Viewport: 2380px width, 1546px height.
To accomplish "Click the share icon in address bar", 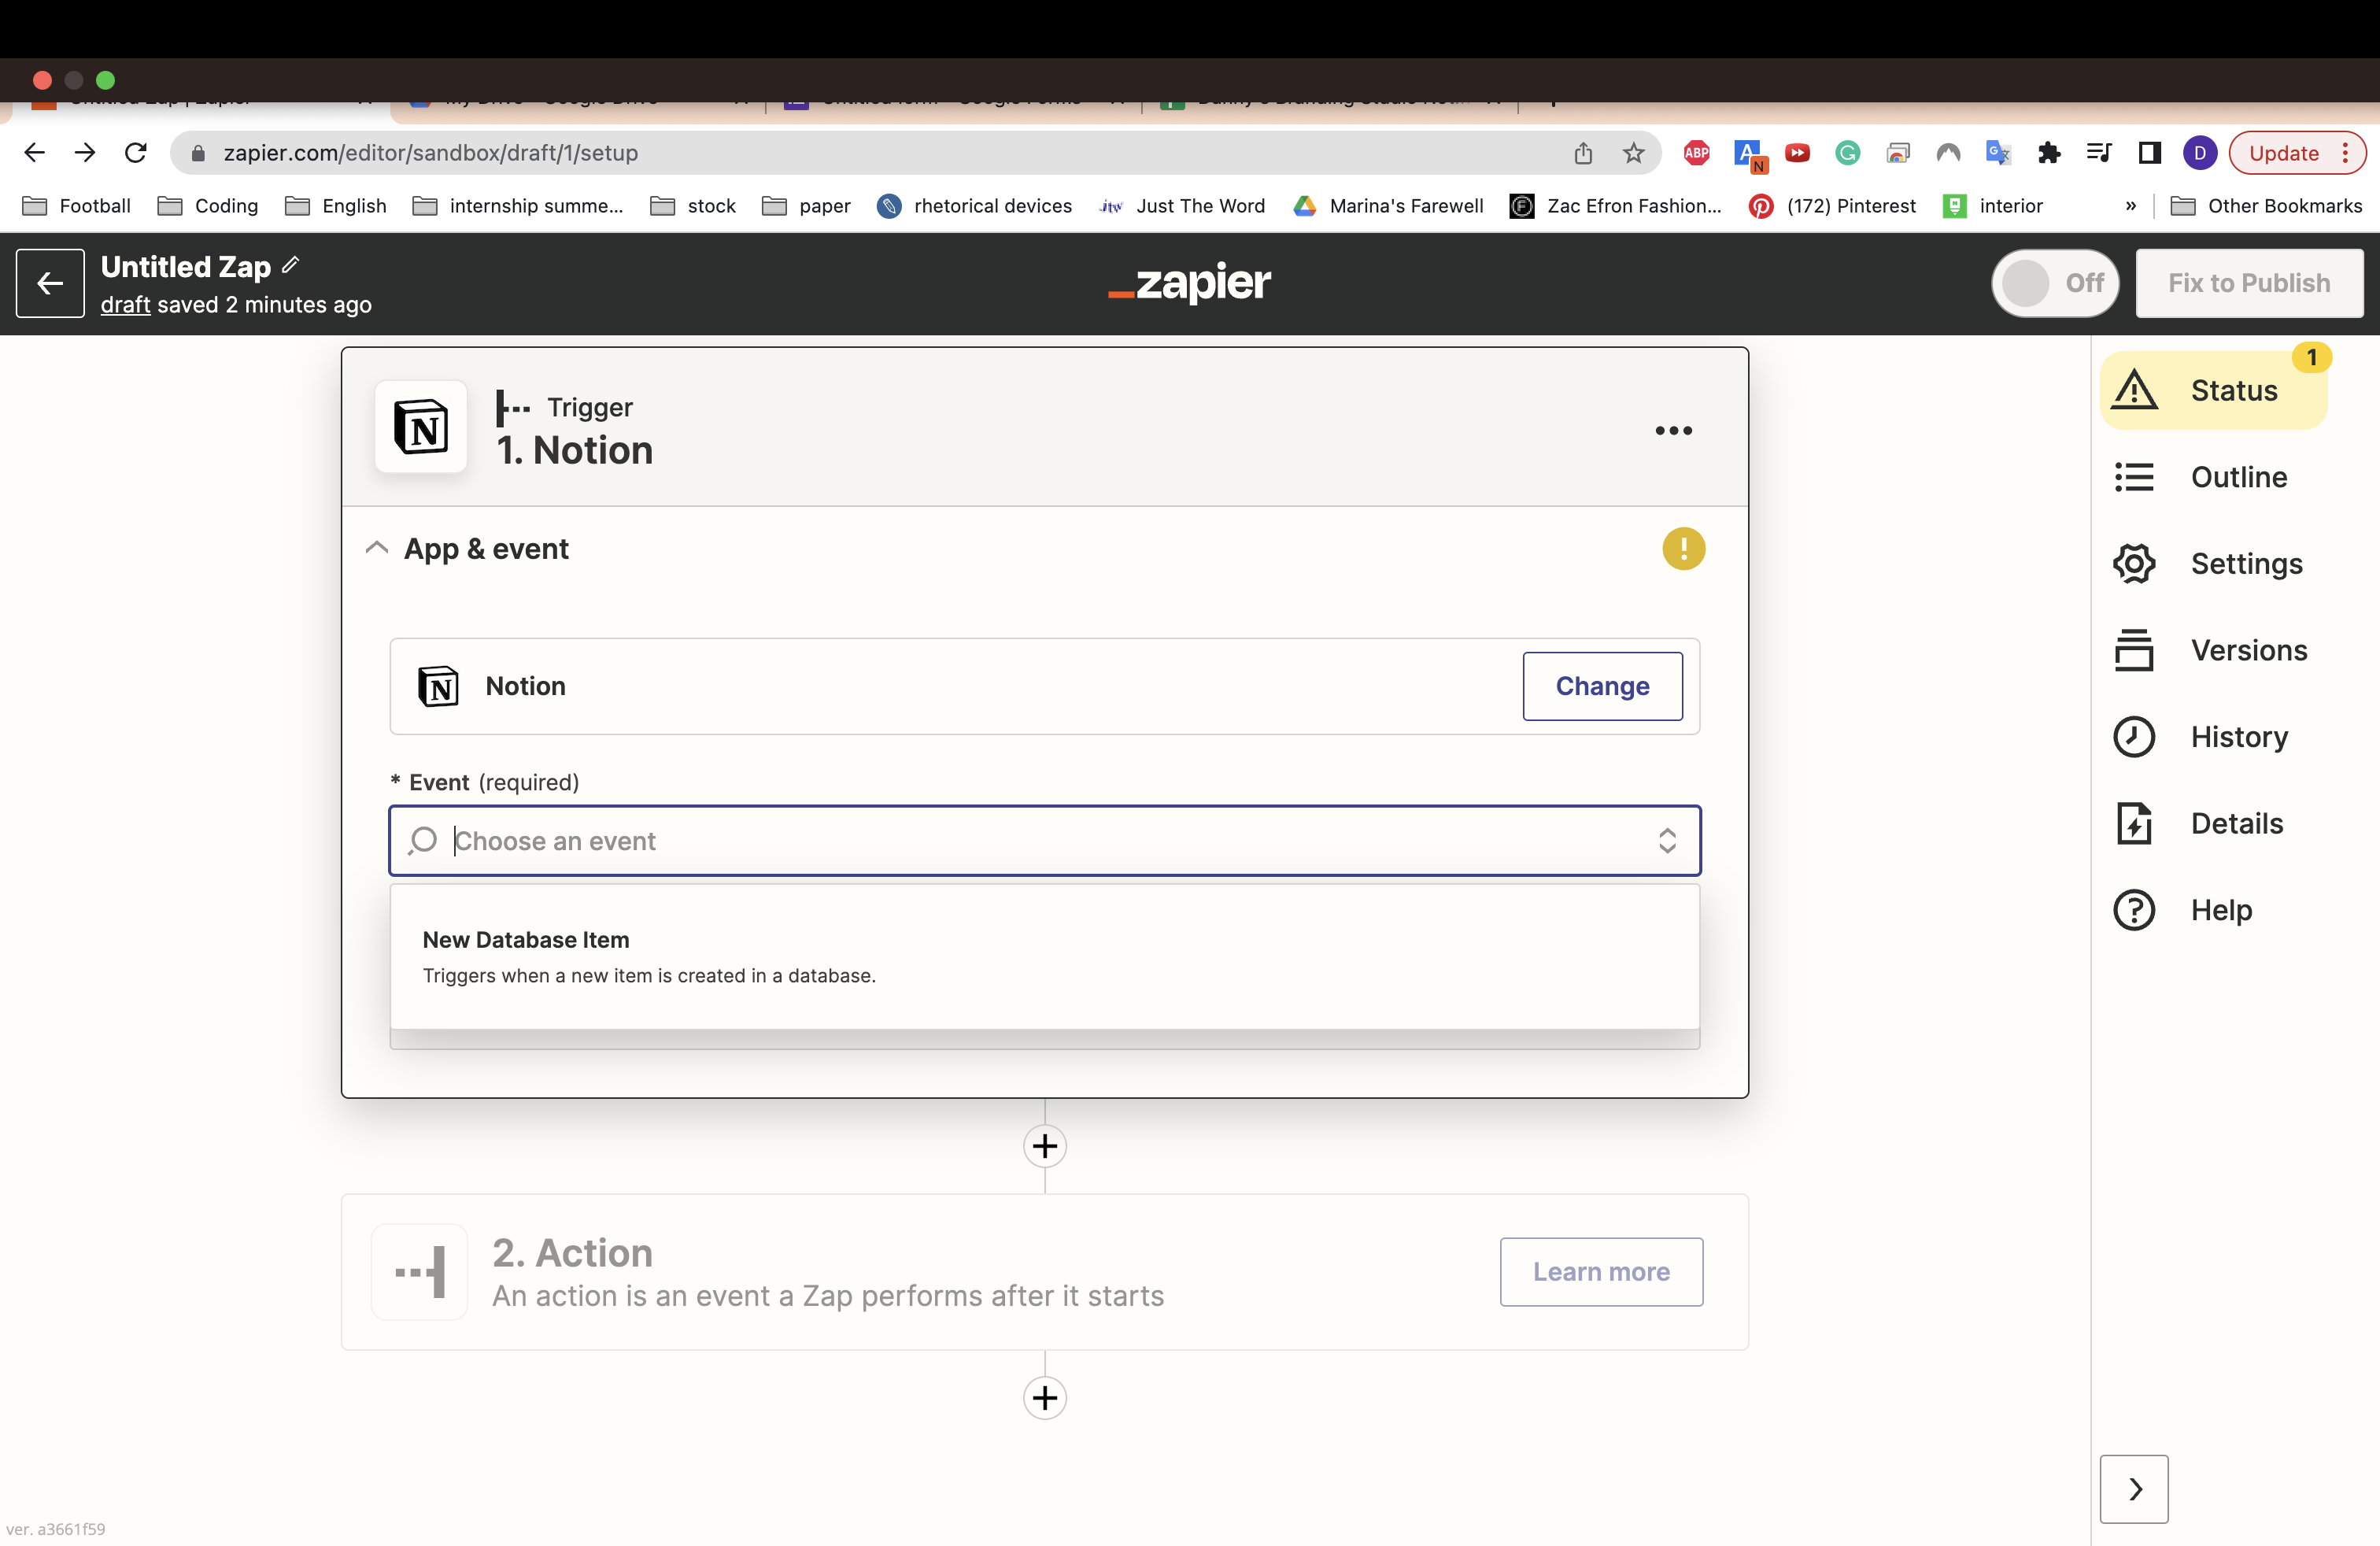I will click(1583, 153).
